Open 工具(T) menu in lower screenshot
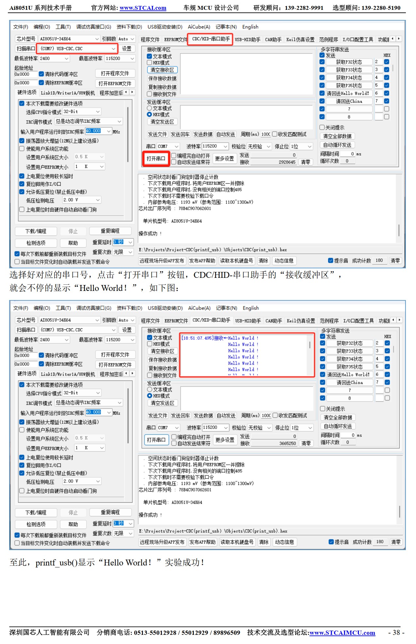The image size is (416, 644). coord(63,308)
